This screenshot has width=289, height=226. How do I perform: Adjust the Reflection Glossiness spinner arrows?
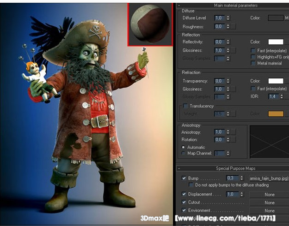click(228, 50)
